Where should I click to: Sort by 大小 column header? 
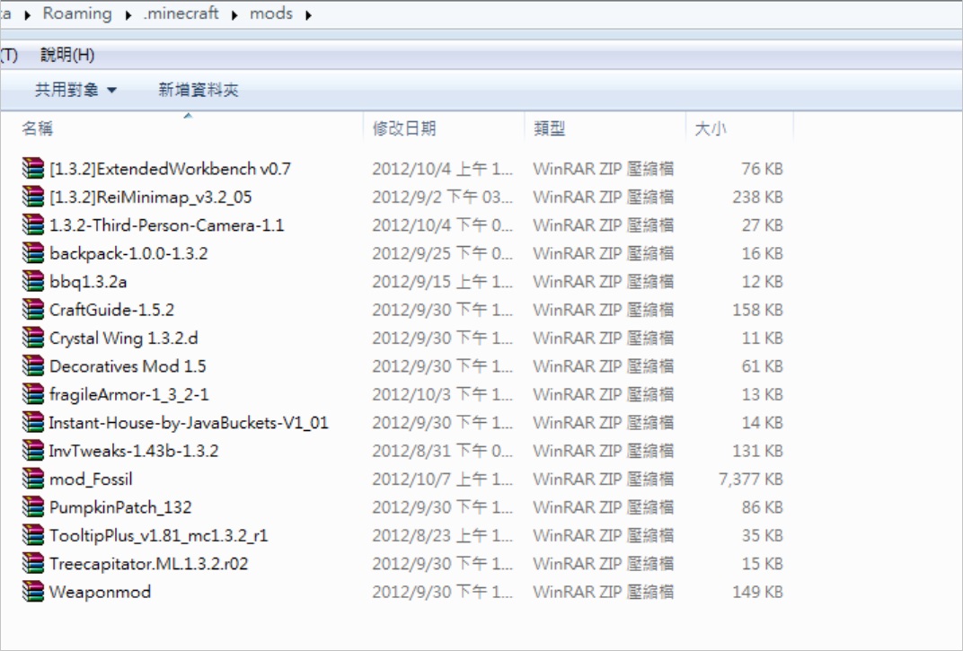711,128
